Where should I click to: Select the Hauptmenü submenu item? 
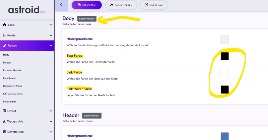(10, 78)
